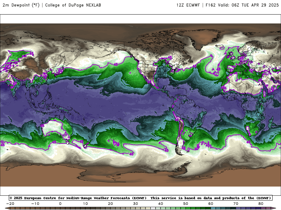281x210 pixels.
Task: Click the '2m Dewpoint (°F)' title text
Action: [21, 5]
